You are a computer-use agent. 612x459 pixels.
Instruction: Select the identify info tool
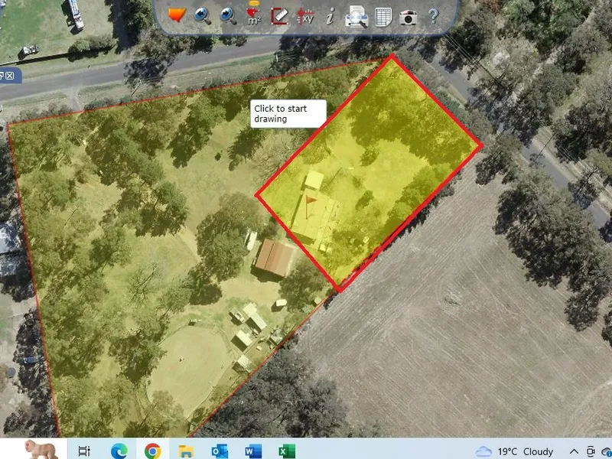pos(330,16)
